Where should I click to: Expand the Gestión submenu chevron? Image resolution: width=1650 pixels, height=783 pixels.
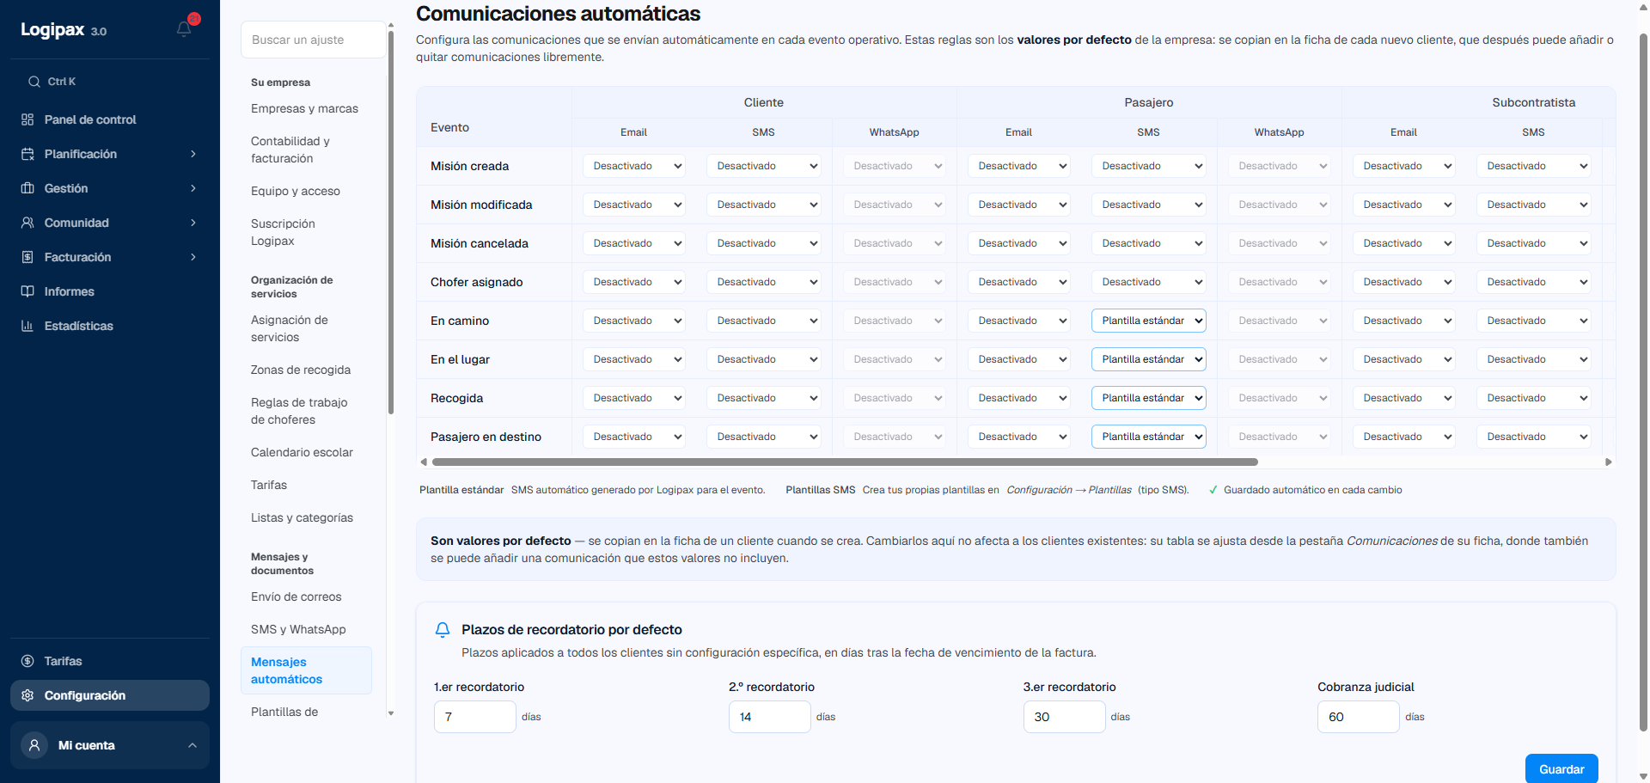pyautogui.click(x=193, y=188)
